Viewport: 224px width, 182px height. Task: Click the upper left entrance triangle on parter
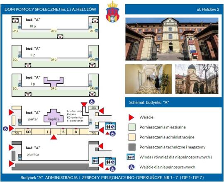pos(11,112)
